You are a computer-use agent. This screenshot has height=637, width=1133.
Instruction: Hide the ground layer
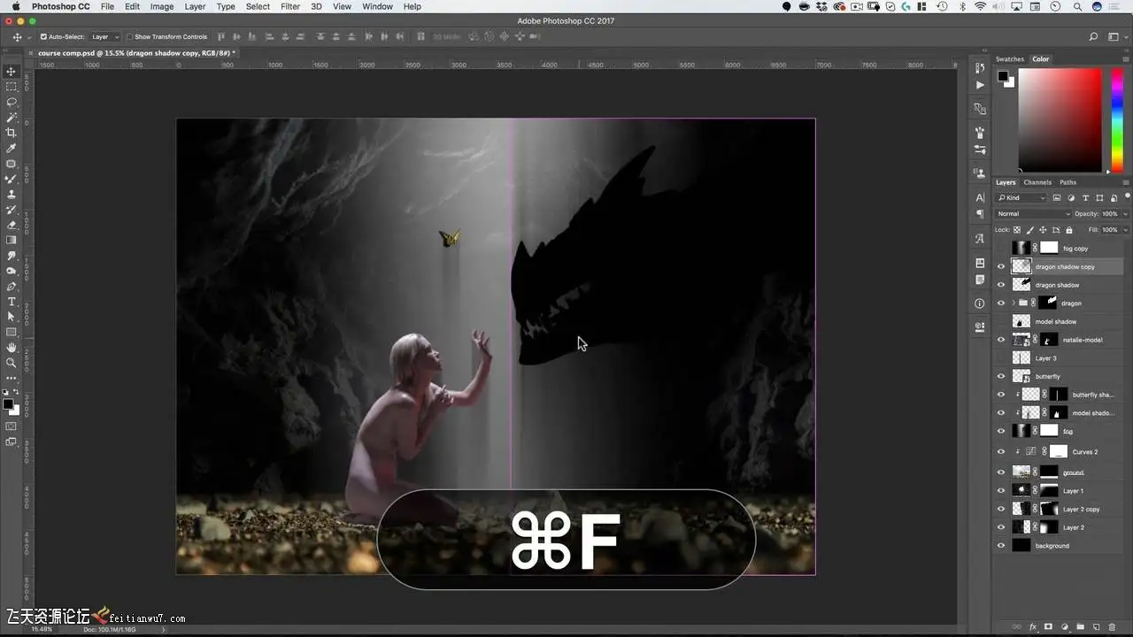[1001, 472]
